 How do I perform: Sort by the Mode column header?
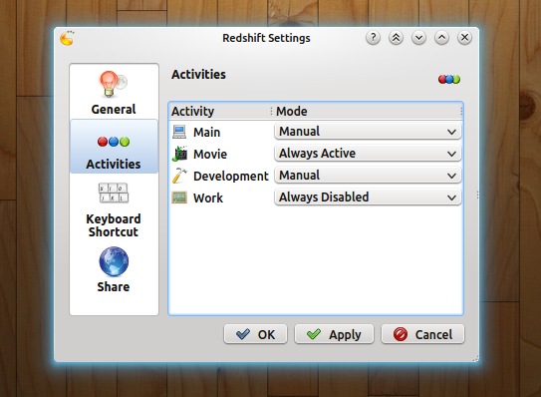click(x=367, y=112)
